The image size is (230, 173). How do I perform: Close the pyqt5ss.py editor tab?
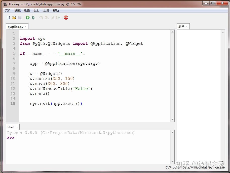[x=25, y=26]
